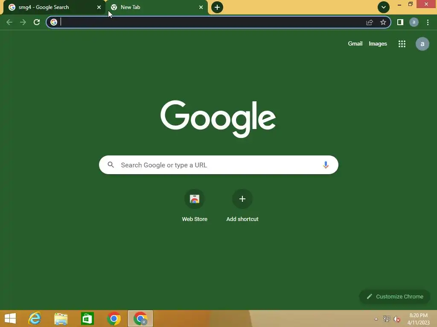
Task: Go back using the browser back arrow
Action: [9, 22]
